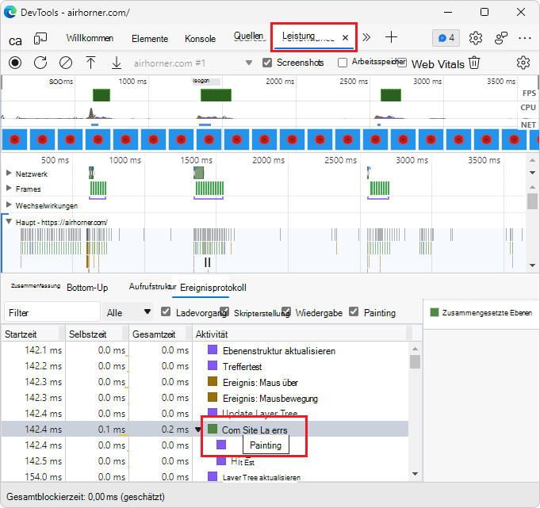This screenshot has width=540, height=508.
Task: Switch to the Quellen tab
Action: (248, 36)
